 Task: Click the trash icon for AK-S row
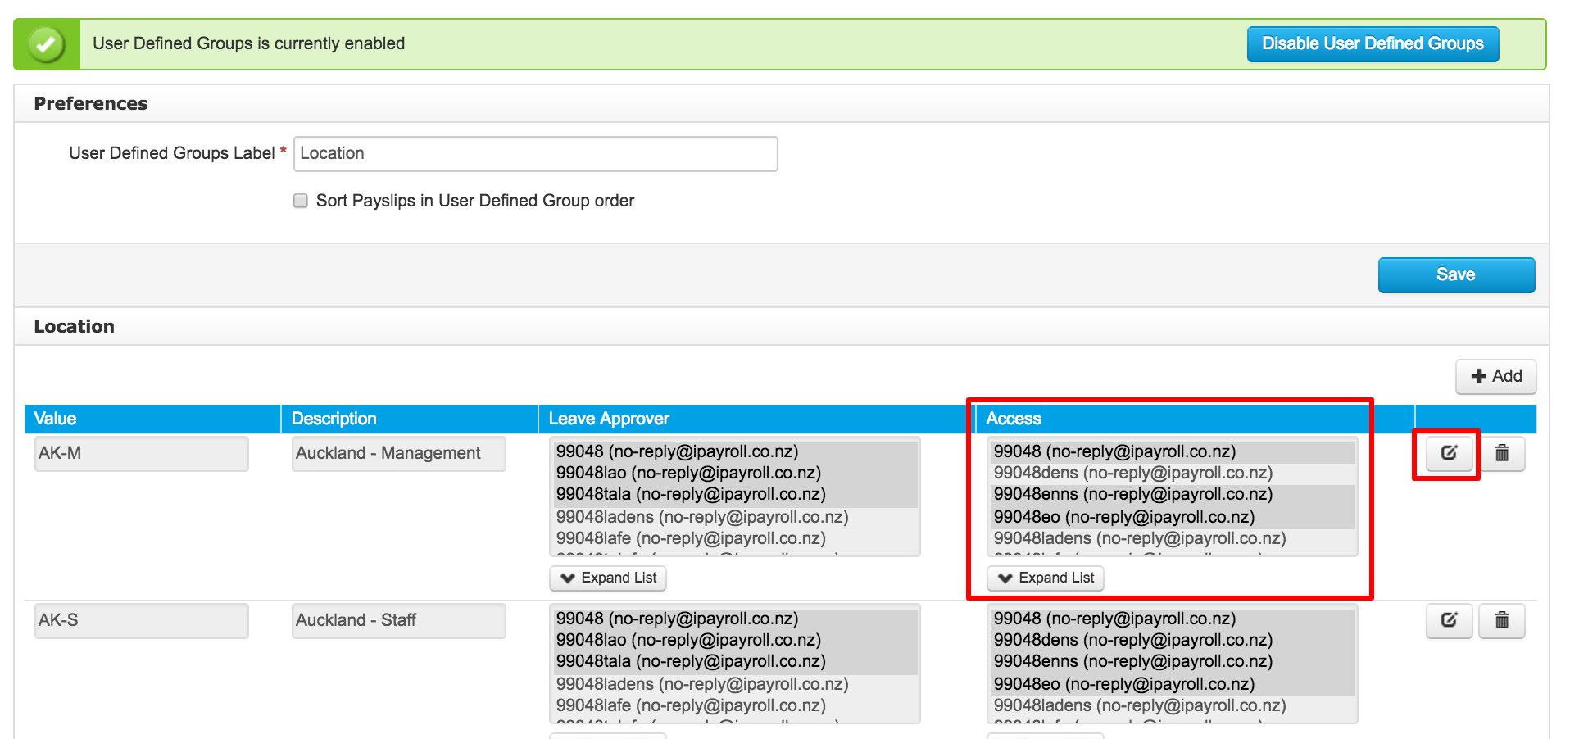[1501, 620]
